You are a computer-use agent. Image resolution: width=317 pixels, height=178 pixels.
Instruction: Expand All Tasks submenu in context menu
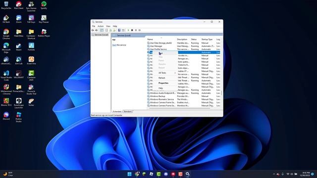(165, 73)
